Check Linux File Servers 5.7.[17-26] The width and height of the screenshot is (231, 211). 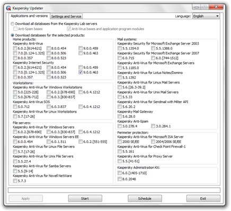(x=15, y=151)
